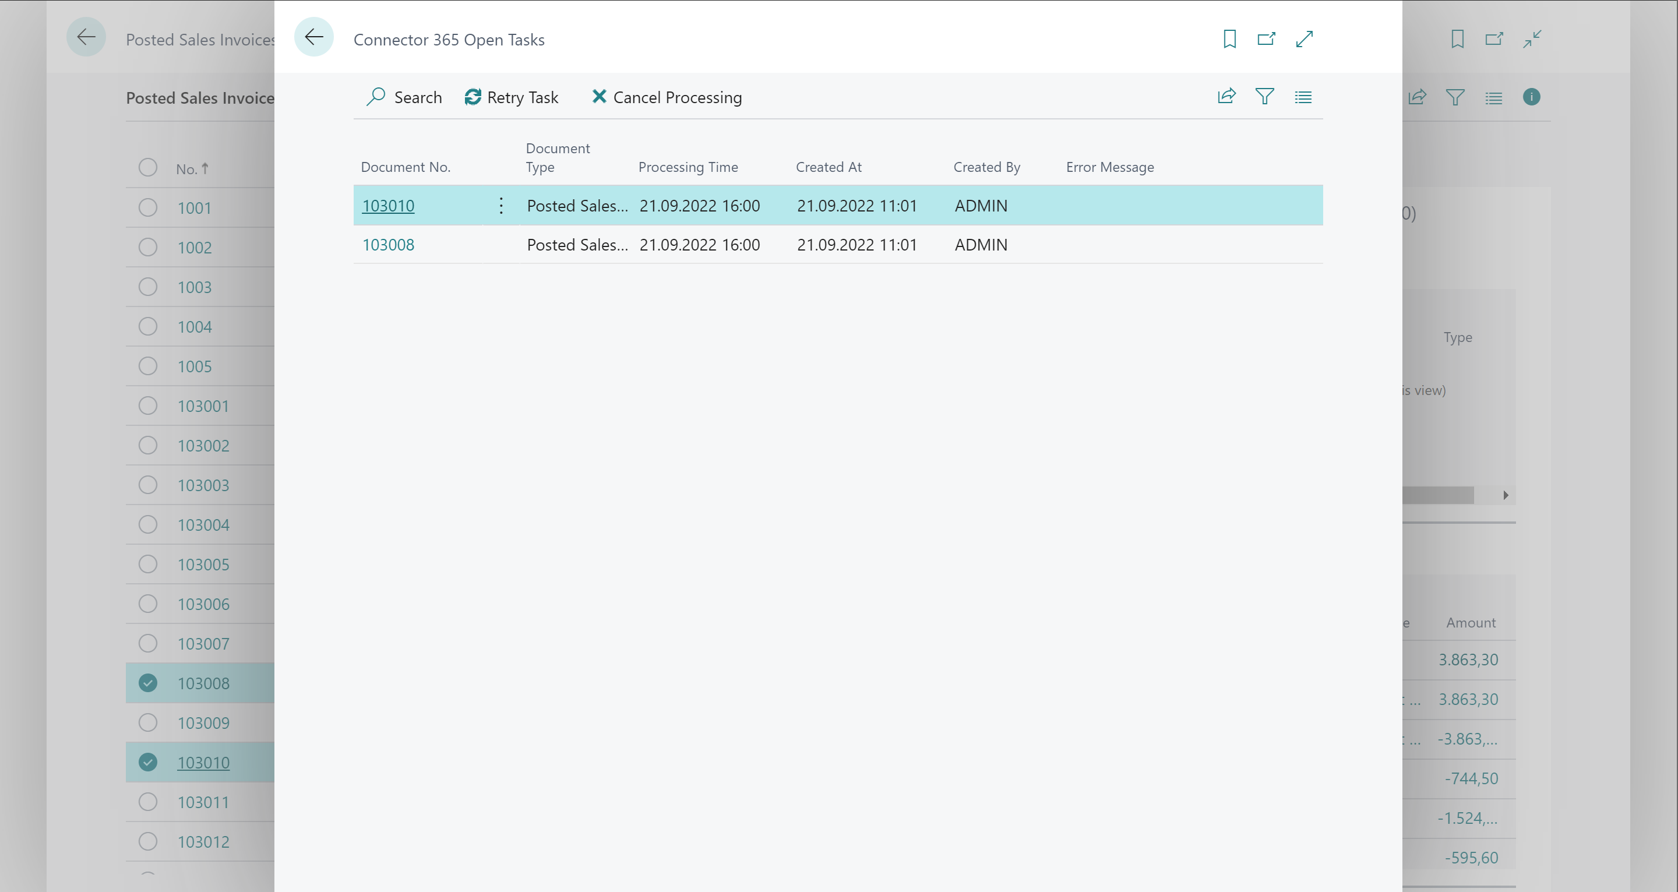Screen dimensions: 1678x892
Task: Open document link 103010 in Open Tasks
Action: (x=388, y=206)
